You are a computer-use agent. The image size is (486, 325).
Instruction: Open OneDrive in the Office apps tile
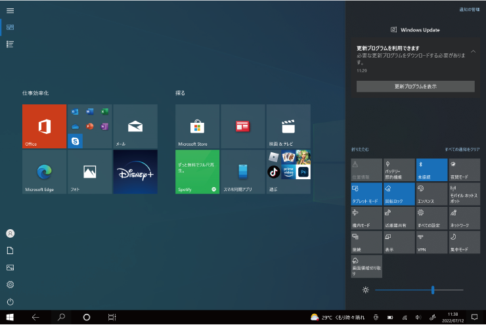75,127
